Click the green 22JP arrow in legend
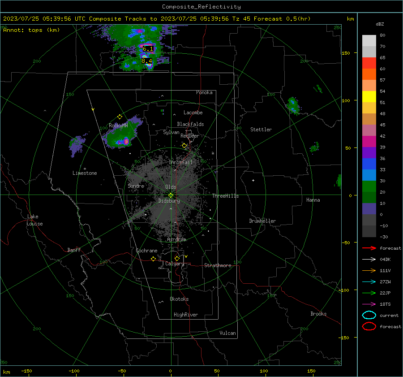This screenshot has height=377, width=403. pyautogui.click(x=369, y=293)
